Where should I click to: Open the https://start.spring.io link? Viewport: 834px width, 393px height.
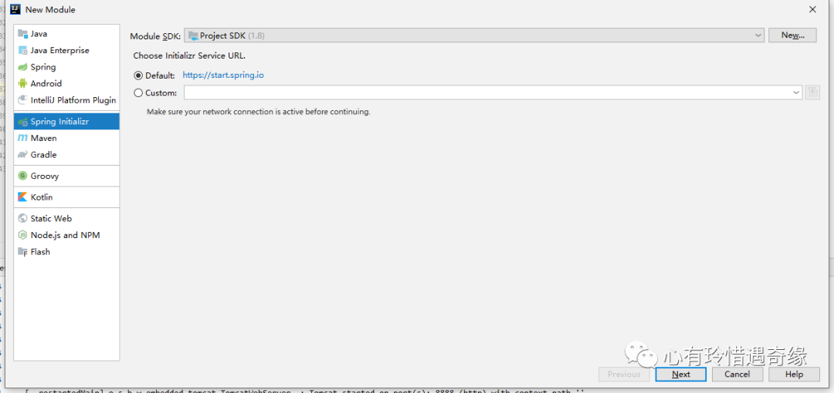click(x=223, y=75)
